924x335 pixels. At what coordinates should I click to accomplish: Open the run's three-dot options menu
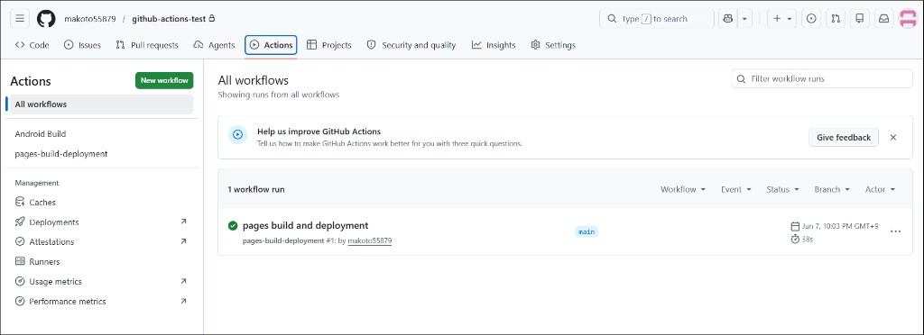tap(896, 231)
